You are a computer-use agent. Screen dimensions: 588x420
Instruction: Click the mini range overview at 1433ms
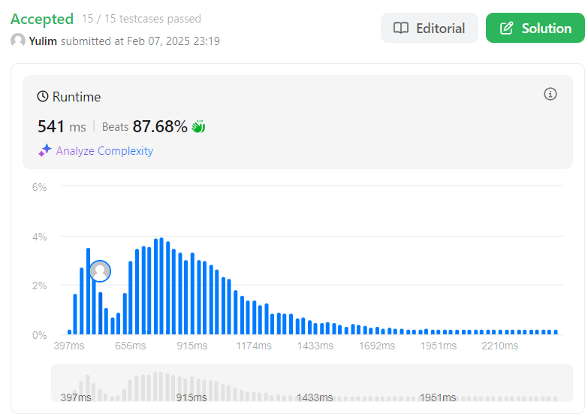pyautogui.click(x=315, y=397)
